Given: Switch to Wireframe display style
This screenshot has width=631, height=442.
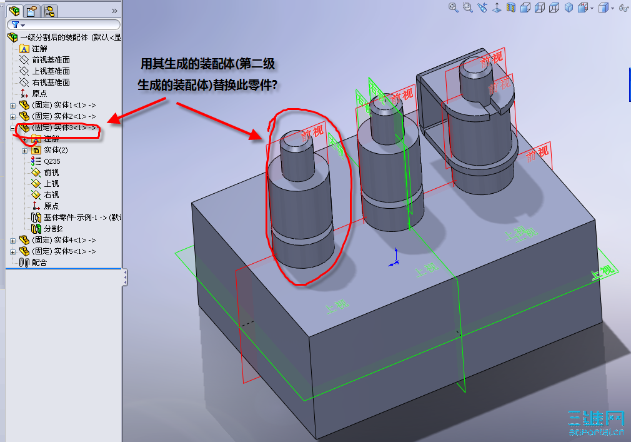Looking at the screenshot, I should tap(554, 8).
